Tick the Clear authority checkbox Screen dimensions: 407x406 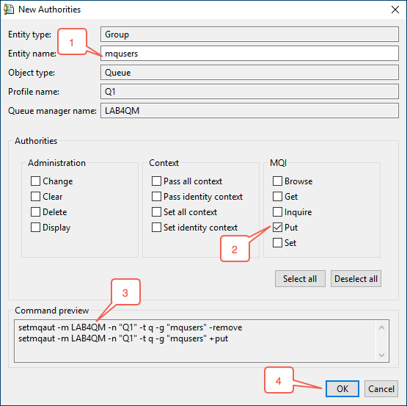[35, 196]
